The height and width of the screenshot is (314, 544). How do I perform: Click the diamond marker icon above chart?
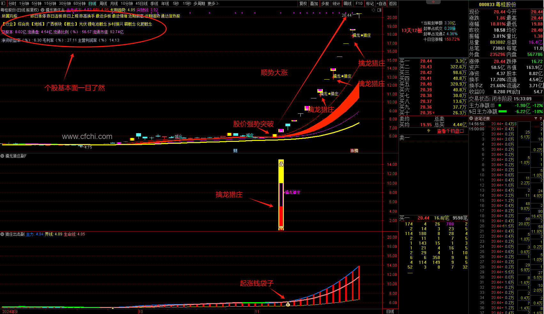pos(373,10)
